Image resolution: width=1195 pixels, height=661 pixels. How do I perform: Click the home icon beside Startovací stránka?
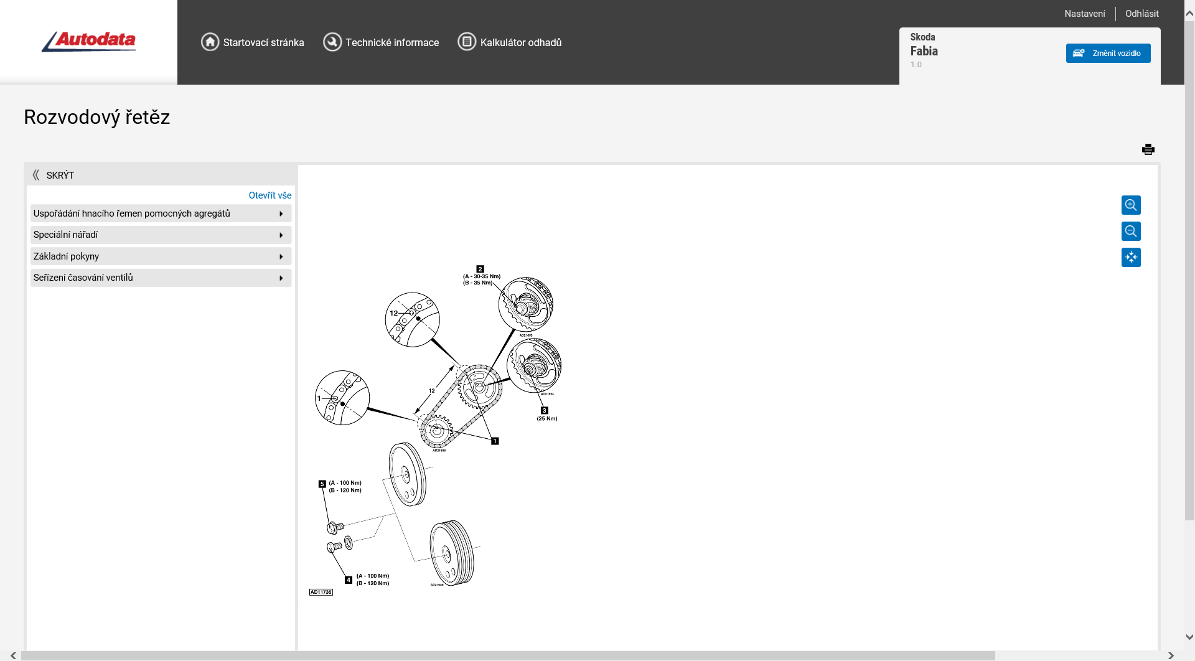(x=210, y=42)
